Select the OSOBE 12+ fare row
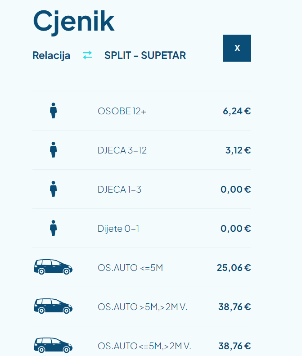302x356 pixels. [x=122, y=111]
